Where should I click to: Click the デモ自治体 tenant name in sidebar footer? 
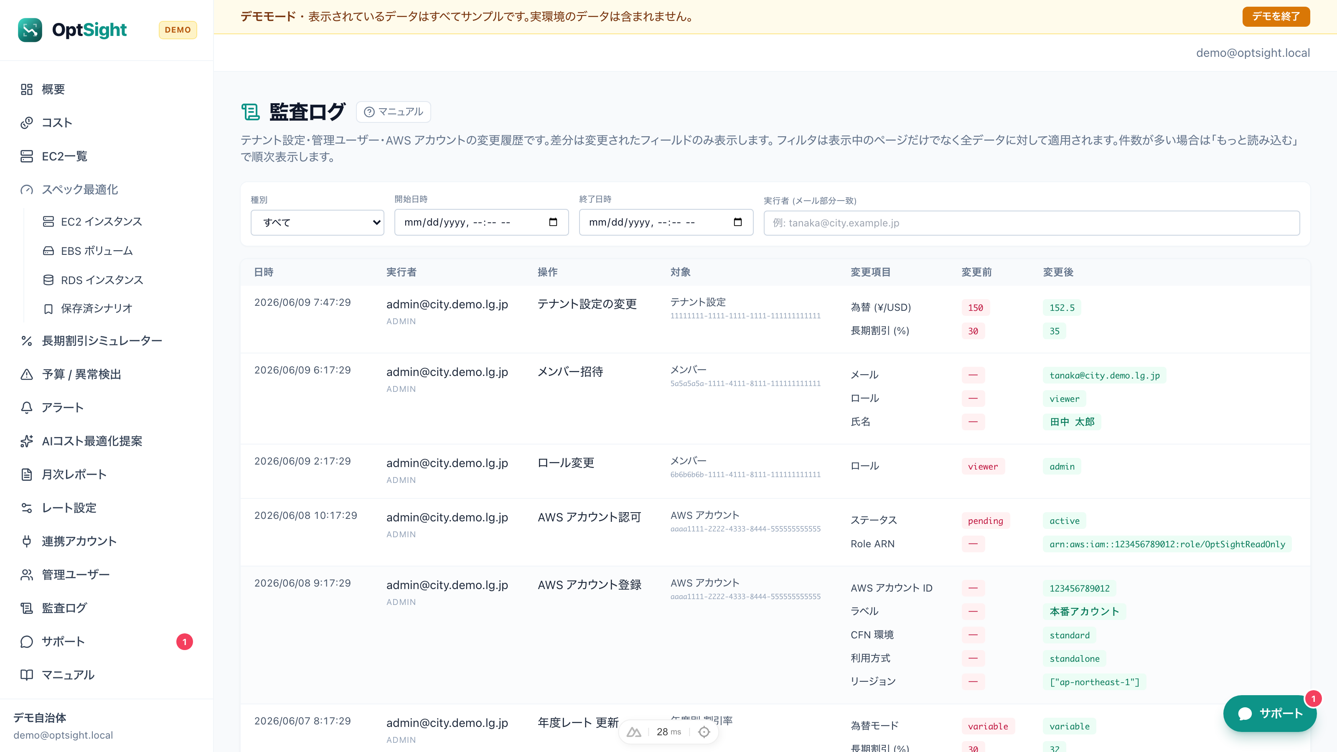(x=40, y=718)
